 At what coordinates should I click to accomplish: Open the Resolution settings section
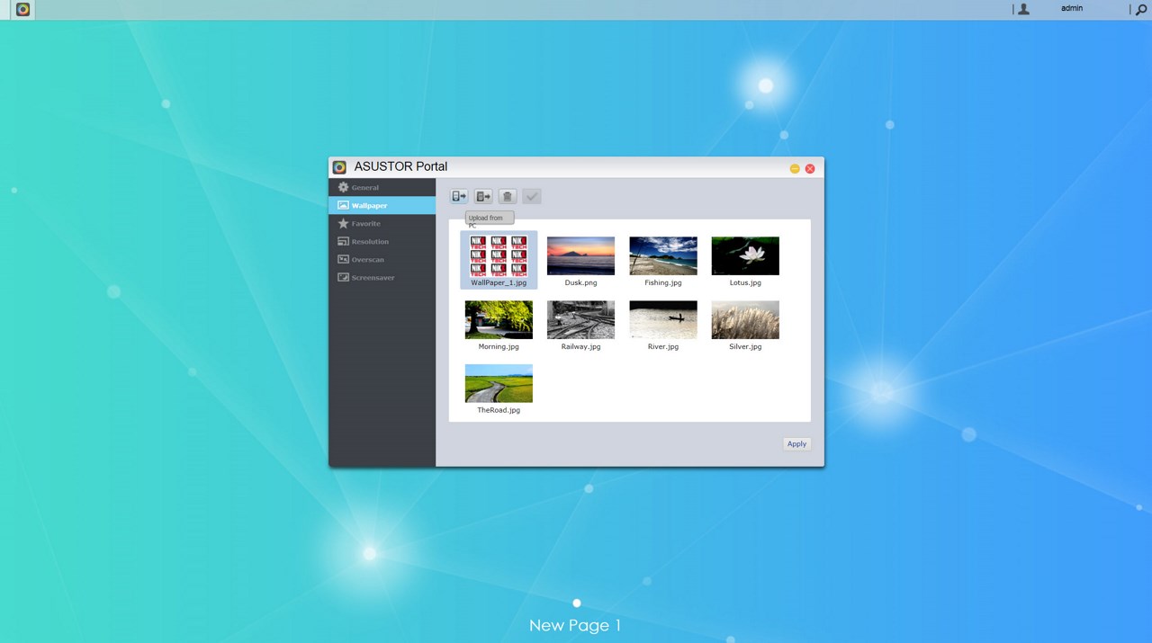pos(382,241)
